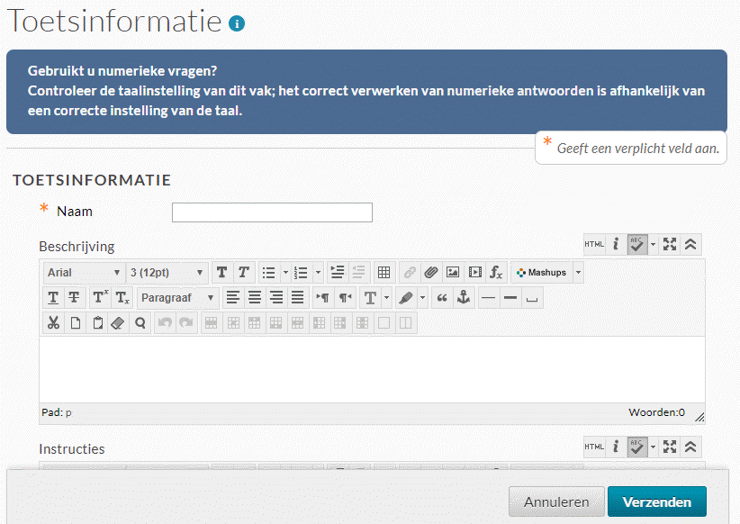The width and height of the screenshot is (740, 524).
Task: Paste from the clipboard icon
Action: [97, 323]
